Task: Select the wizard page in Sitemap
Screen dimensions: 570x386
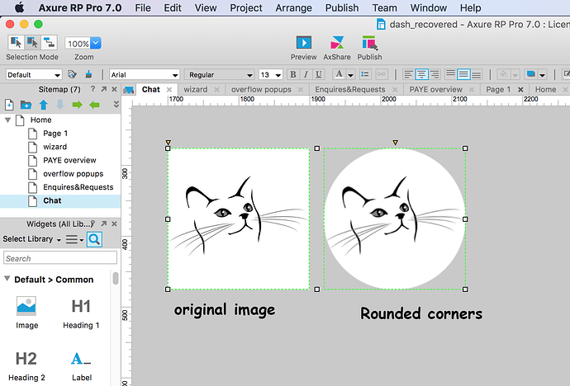Action: pos(55,147)
